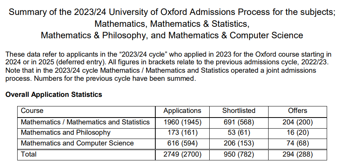
Task: Click the '53 (61)' shortlisted cell
Action: point(239,132)
